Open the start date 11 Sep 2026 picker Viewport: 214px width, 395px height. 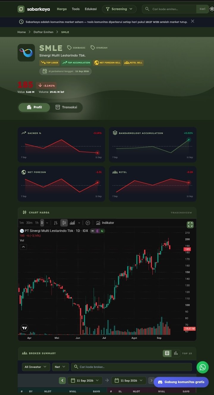tap(85, 380)
